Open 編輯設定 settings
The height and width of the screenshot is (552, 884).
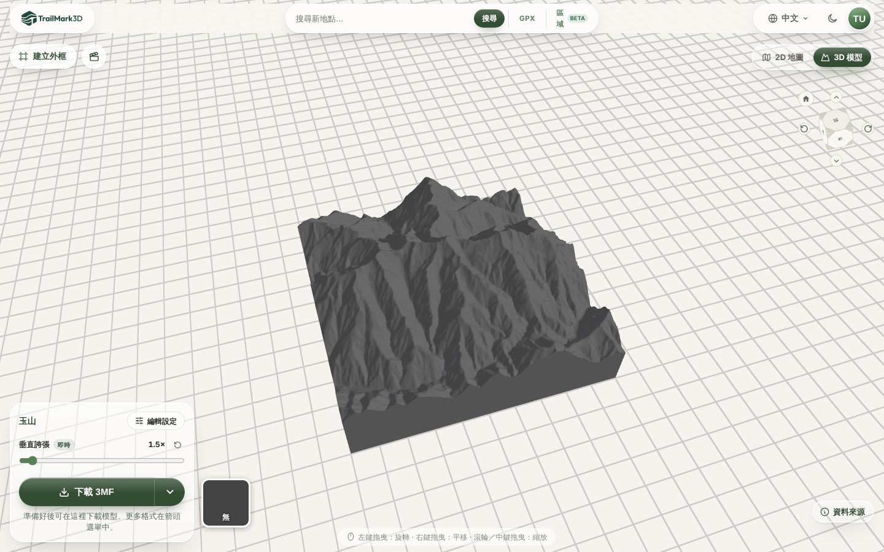tap(156, 421)
